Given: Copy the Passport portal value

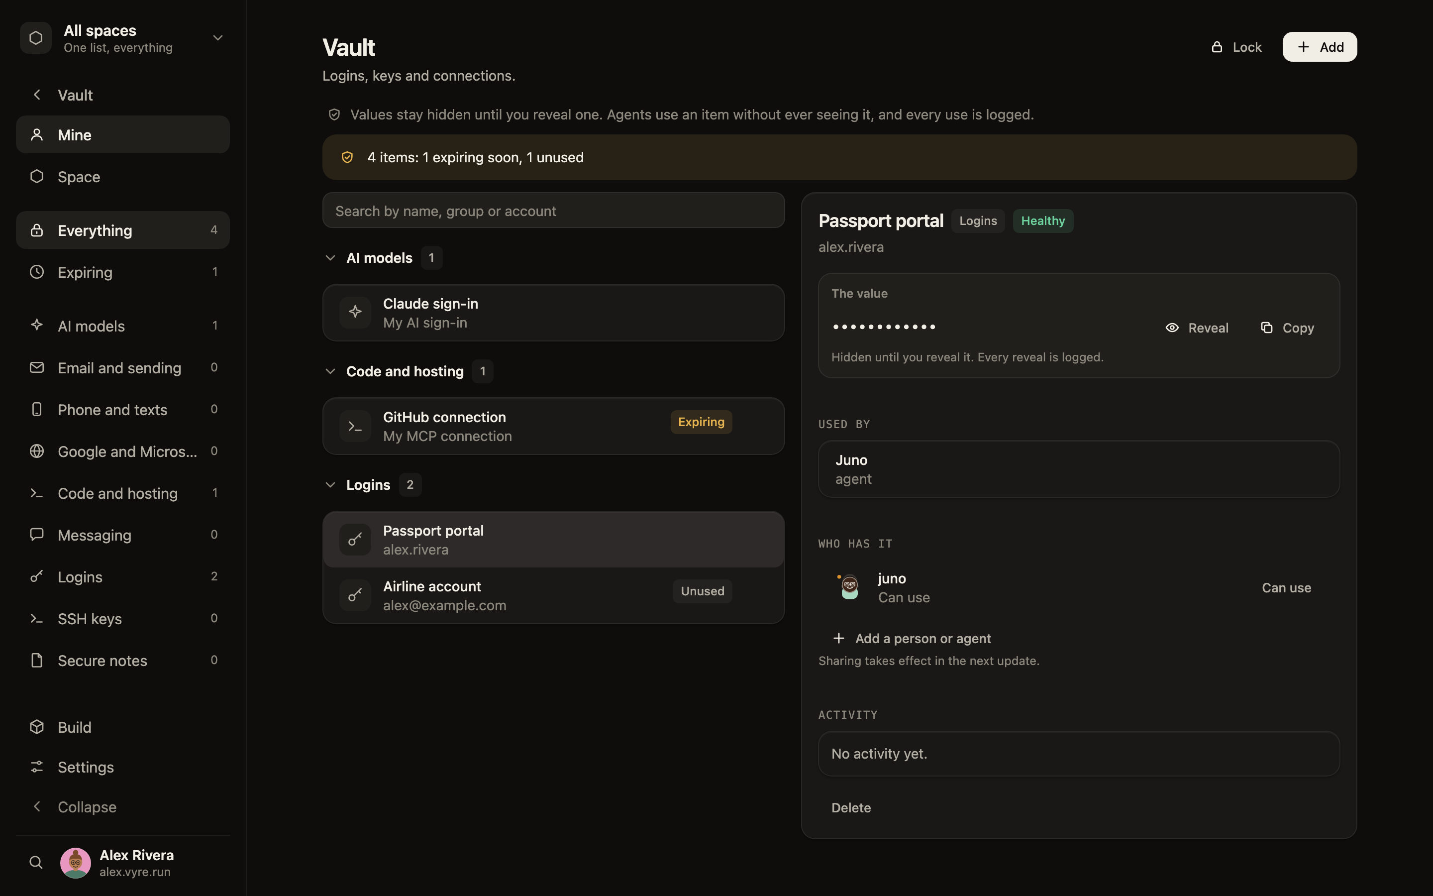Looking at the screenshot, I should [x=1287, y=328].
